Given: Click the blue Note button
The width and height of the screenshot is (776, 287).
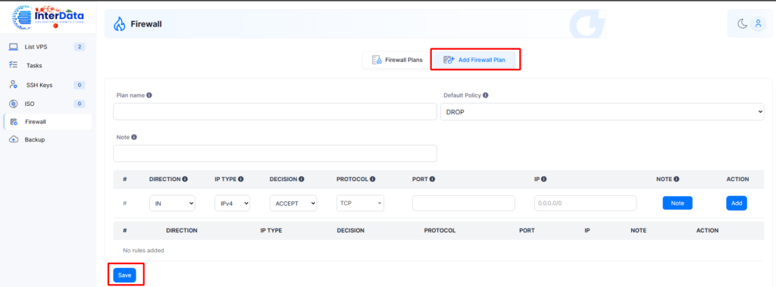Looking at the screenshot, I should pyautogui.click(x=677, y=203).
